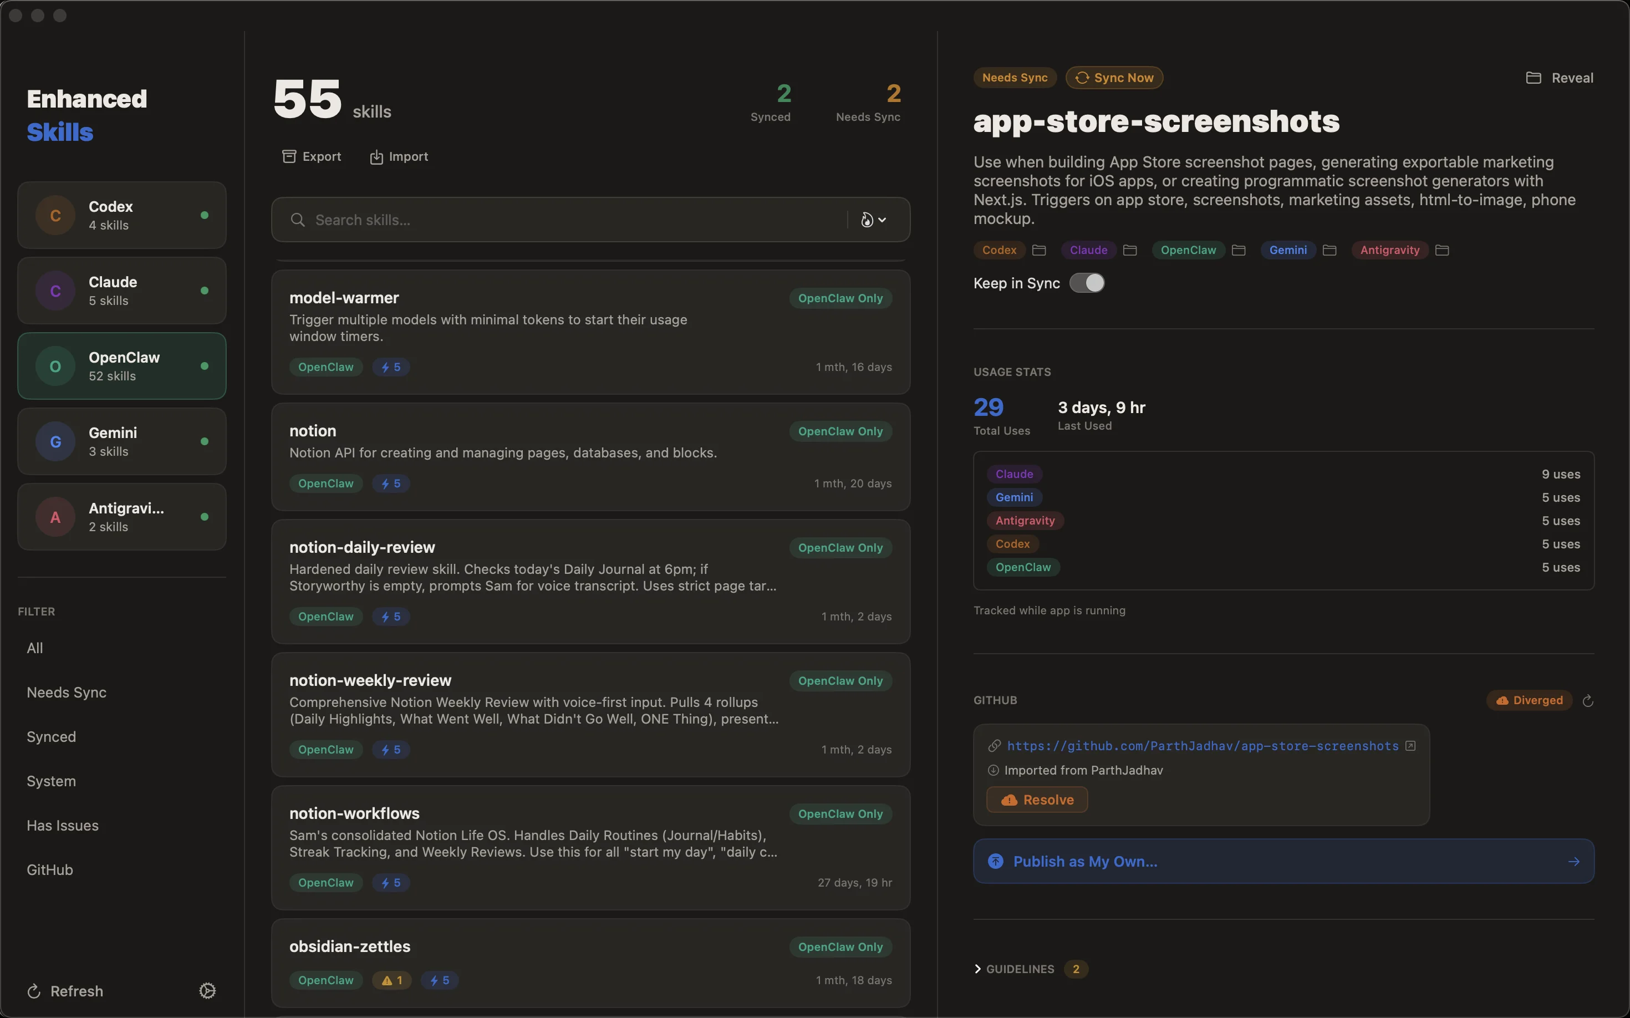Open the folder icon beside the Codex tag
Viewport: 1630px width, 1018px height.
point(1039,250)
